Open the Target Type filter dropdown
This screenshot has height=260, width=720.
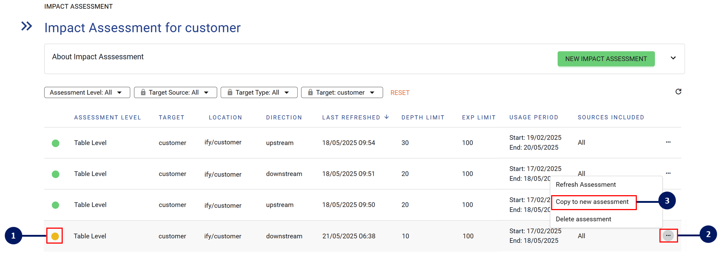click(x=259, y=92)
